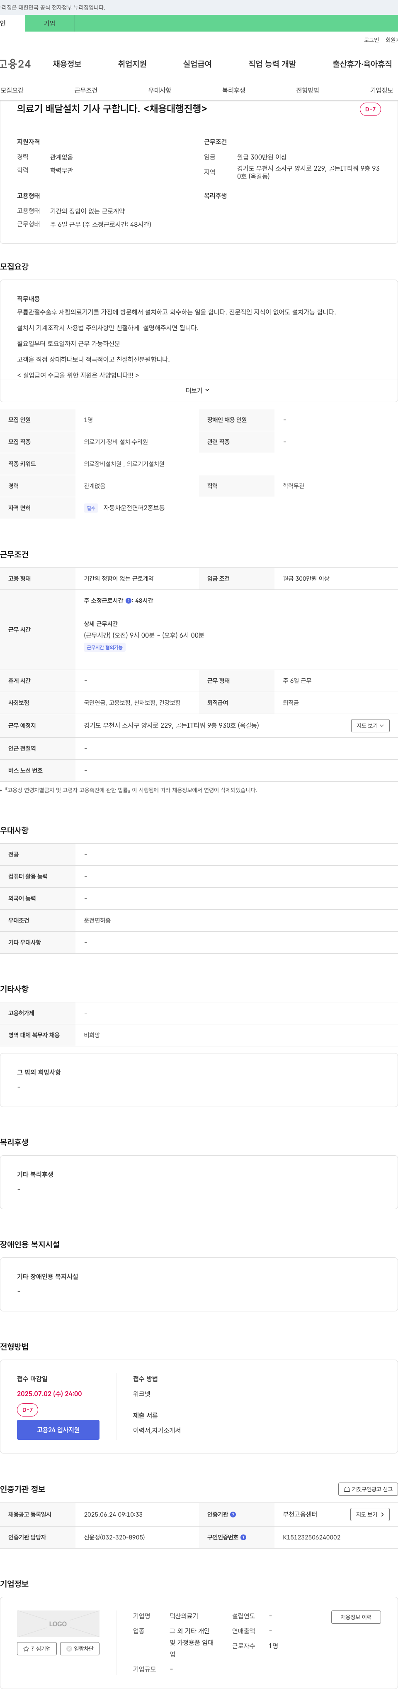Jump to 모집요강 section tab
The width and height of the screenshot is (398, 1689).
(12, 90)
